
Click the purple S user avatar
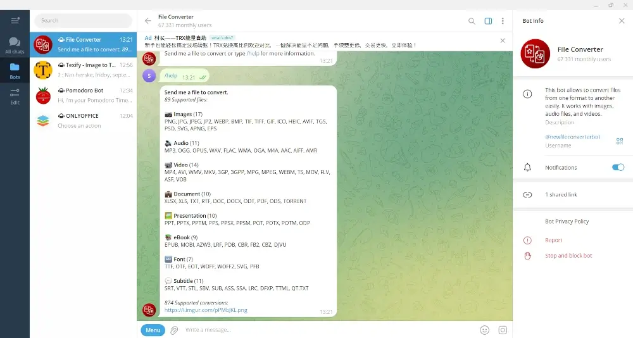click(149, 76)
